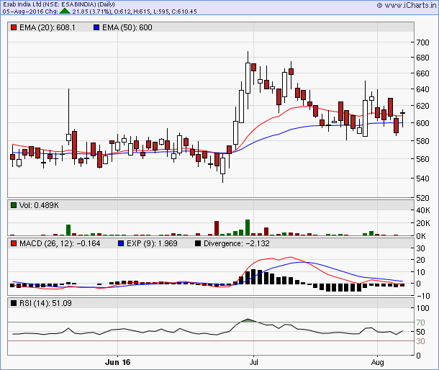Click the green up-triangle change indicator

click(65, 12)
